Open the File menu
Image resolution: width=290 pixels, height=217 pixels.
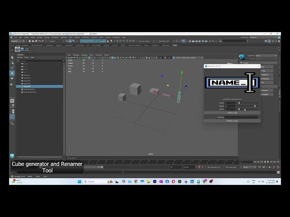click(x=16, y=37)
